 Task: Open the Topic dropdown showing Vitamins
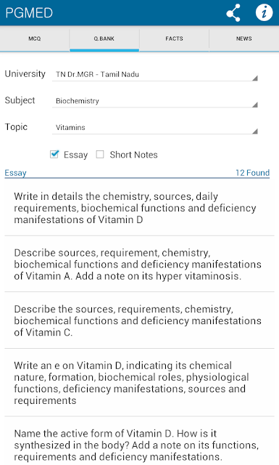click(x=155, y=128)
